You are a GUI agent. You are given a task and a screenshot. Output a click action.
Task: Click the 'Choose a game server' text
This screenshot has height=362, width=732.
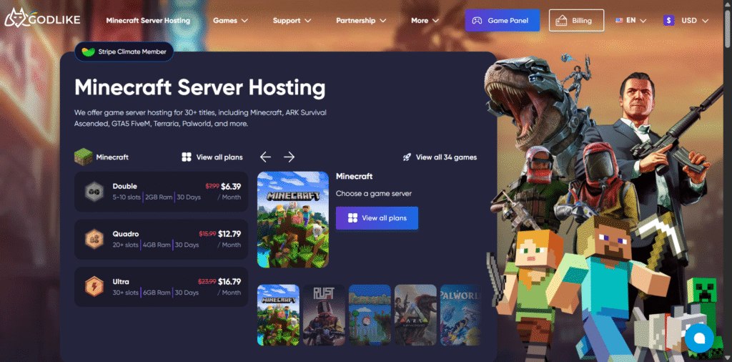click(373, 193)
